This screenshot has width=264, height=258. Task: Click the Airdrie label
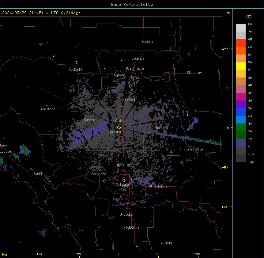click(x=124, y=165)
